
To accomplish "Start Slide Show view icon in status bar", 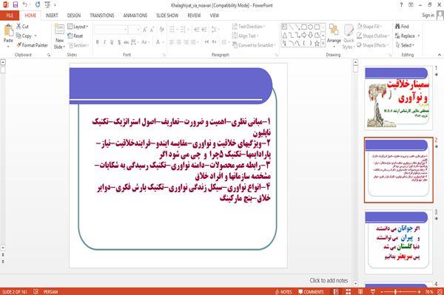I will (373, 291).
